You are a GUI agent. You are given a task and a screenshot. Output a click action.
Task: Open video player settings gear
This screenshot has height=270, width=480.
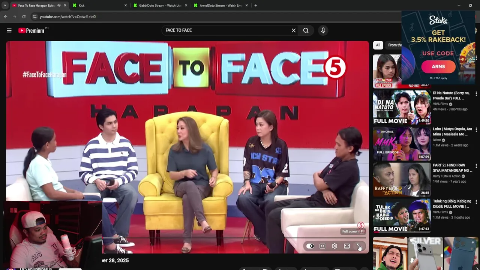click(334, 246)
